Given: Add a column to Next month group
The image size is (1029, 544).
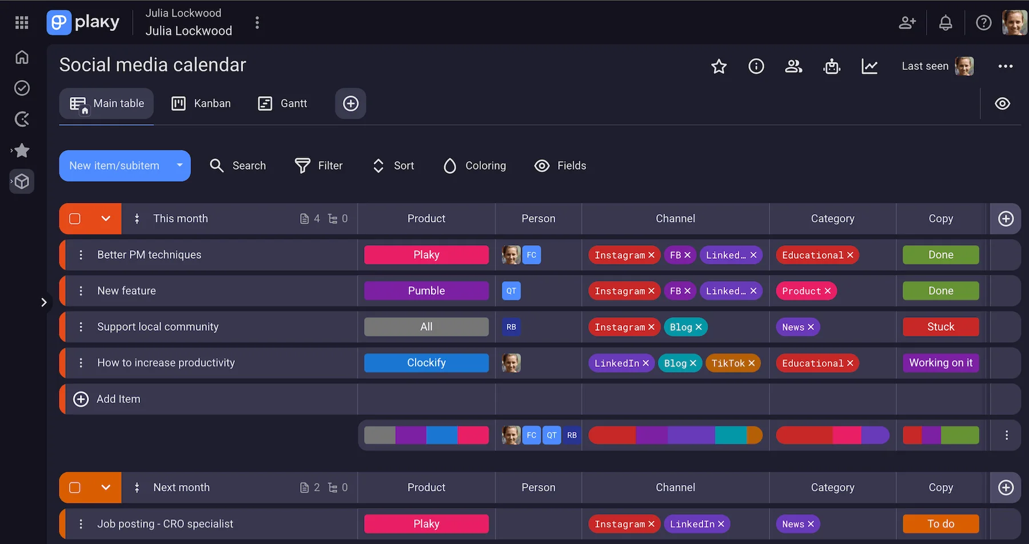Looking at the screenshot, I should pos(1006,487).
